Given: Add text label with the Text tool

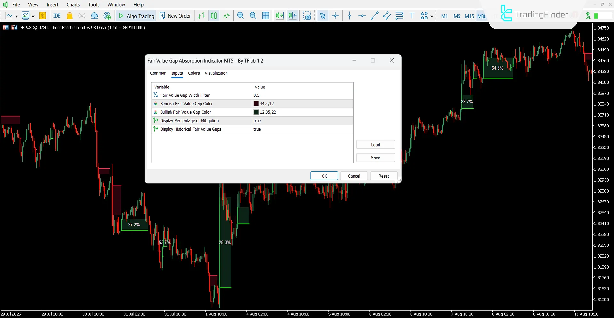Looking at the screenshot, I should [412, 15].
